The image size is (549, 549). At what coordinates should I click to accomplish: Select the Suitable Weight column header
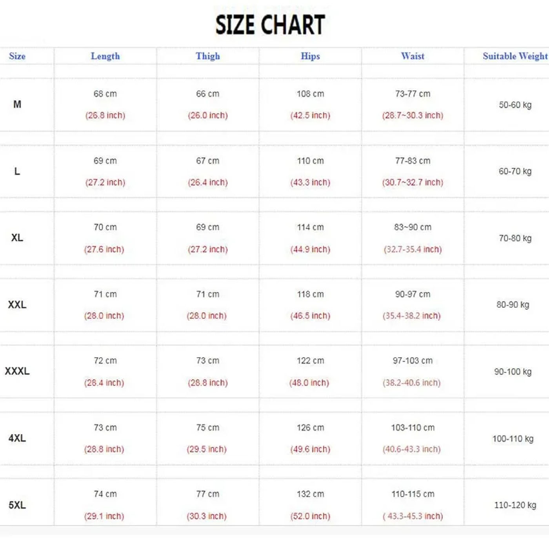point(515,56)
